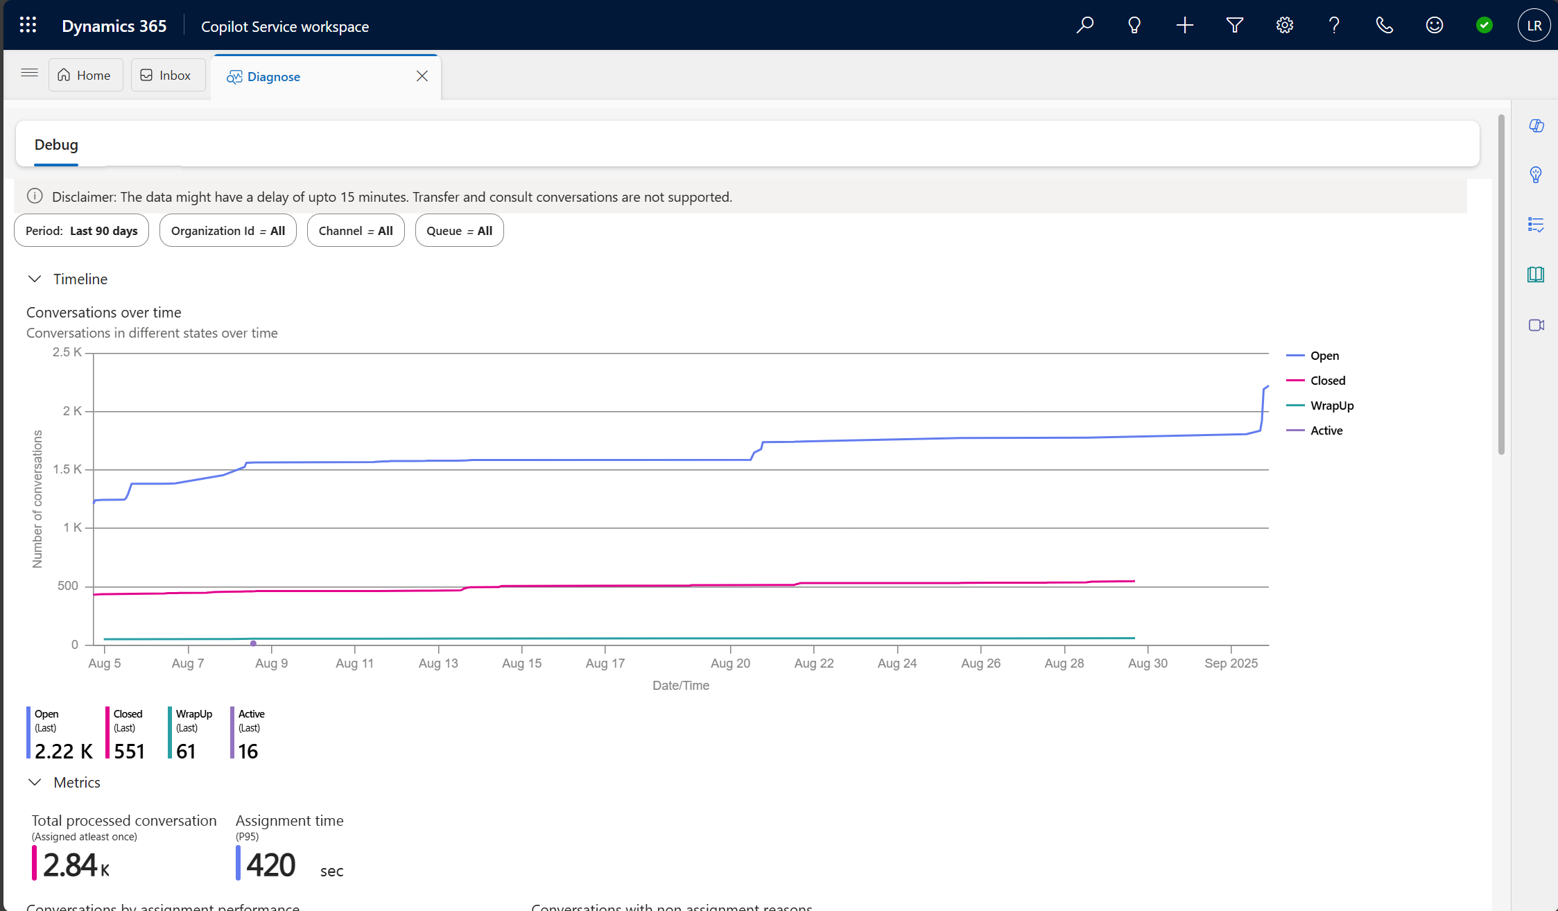Toggle the hamburger site map menu
This screenshot has height=911, width=1558.
29,73
